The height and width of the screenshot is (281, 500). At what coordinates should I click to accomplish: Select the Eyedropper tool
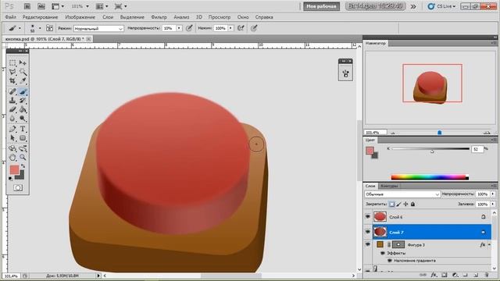[x=23, y=80]
